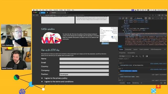Click the Filter styles input field
Viewport: 168px width, 94px height.
coord(125,56)
